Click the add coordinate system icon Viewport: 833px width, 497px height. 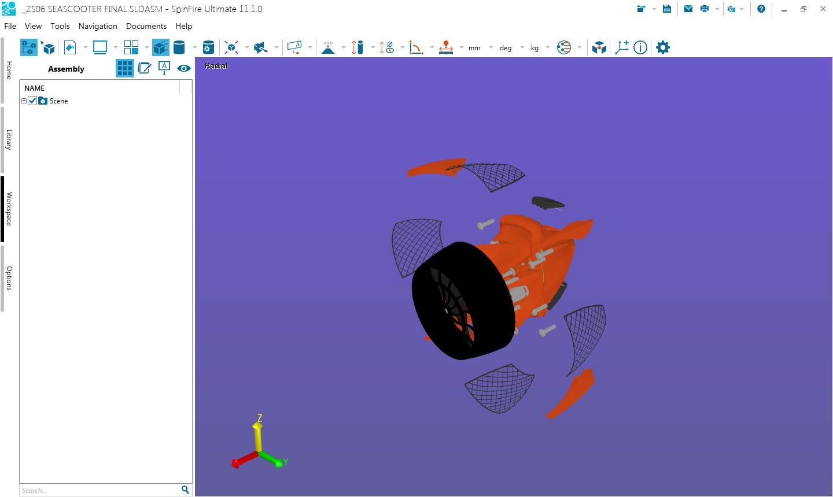coord(622,47)
